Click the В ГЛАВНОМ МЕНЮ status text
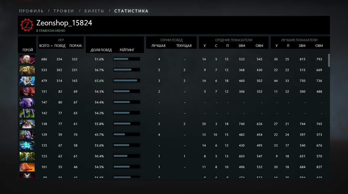 point(51,31)
